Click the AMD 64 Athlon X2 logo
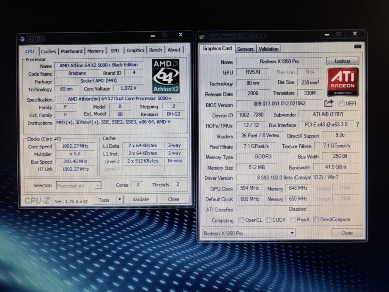 [x=166, y=76]
